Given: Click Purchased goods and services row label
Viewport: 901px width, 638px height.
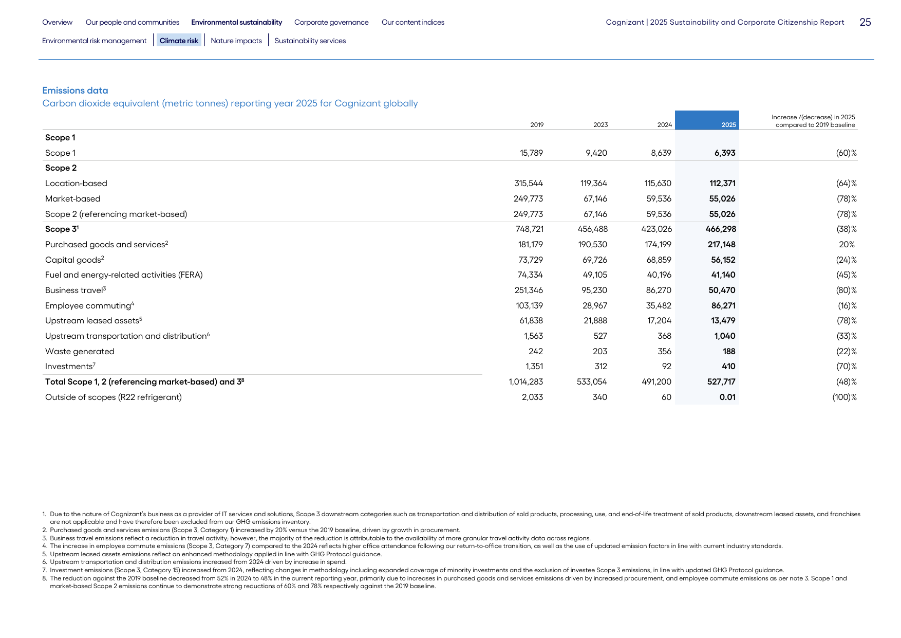Looking at the screenshot, I should click(106, 244).
